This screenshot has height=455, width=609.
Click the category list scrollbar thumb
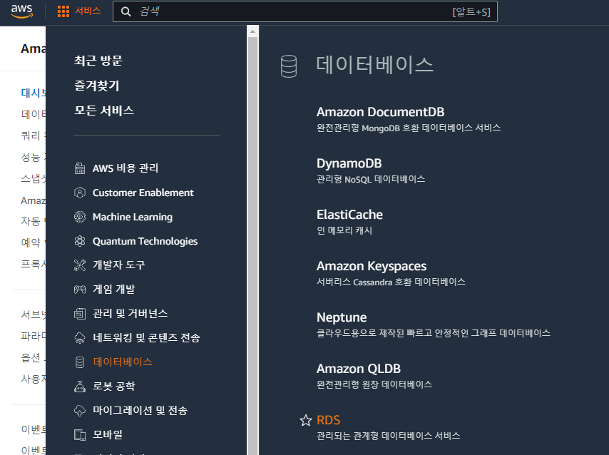253,245
